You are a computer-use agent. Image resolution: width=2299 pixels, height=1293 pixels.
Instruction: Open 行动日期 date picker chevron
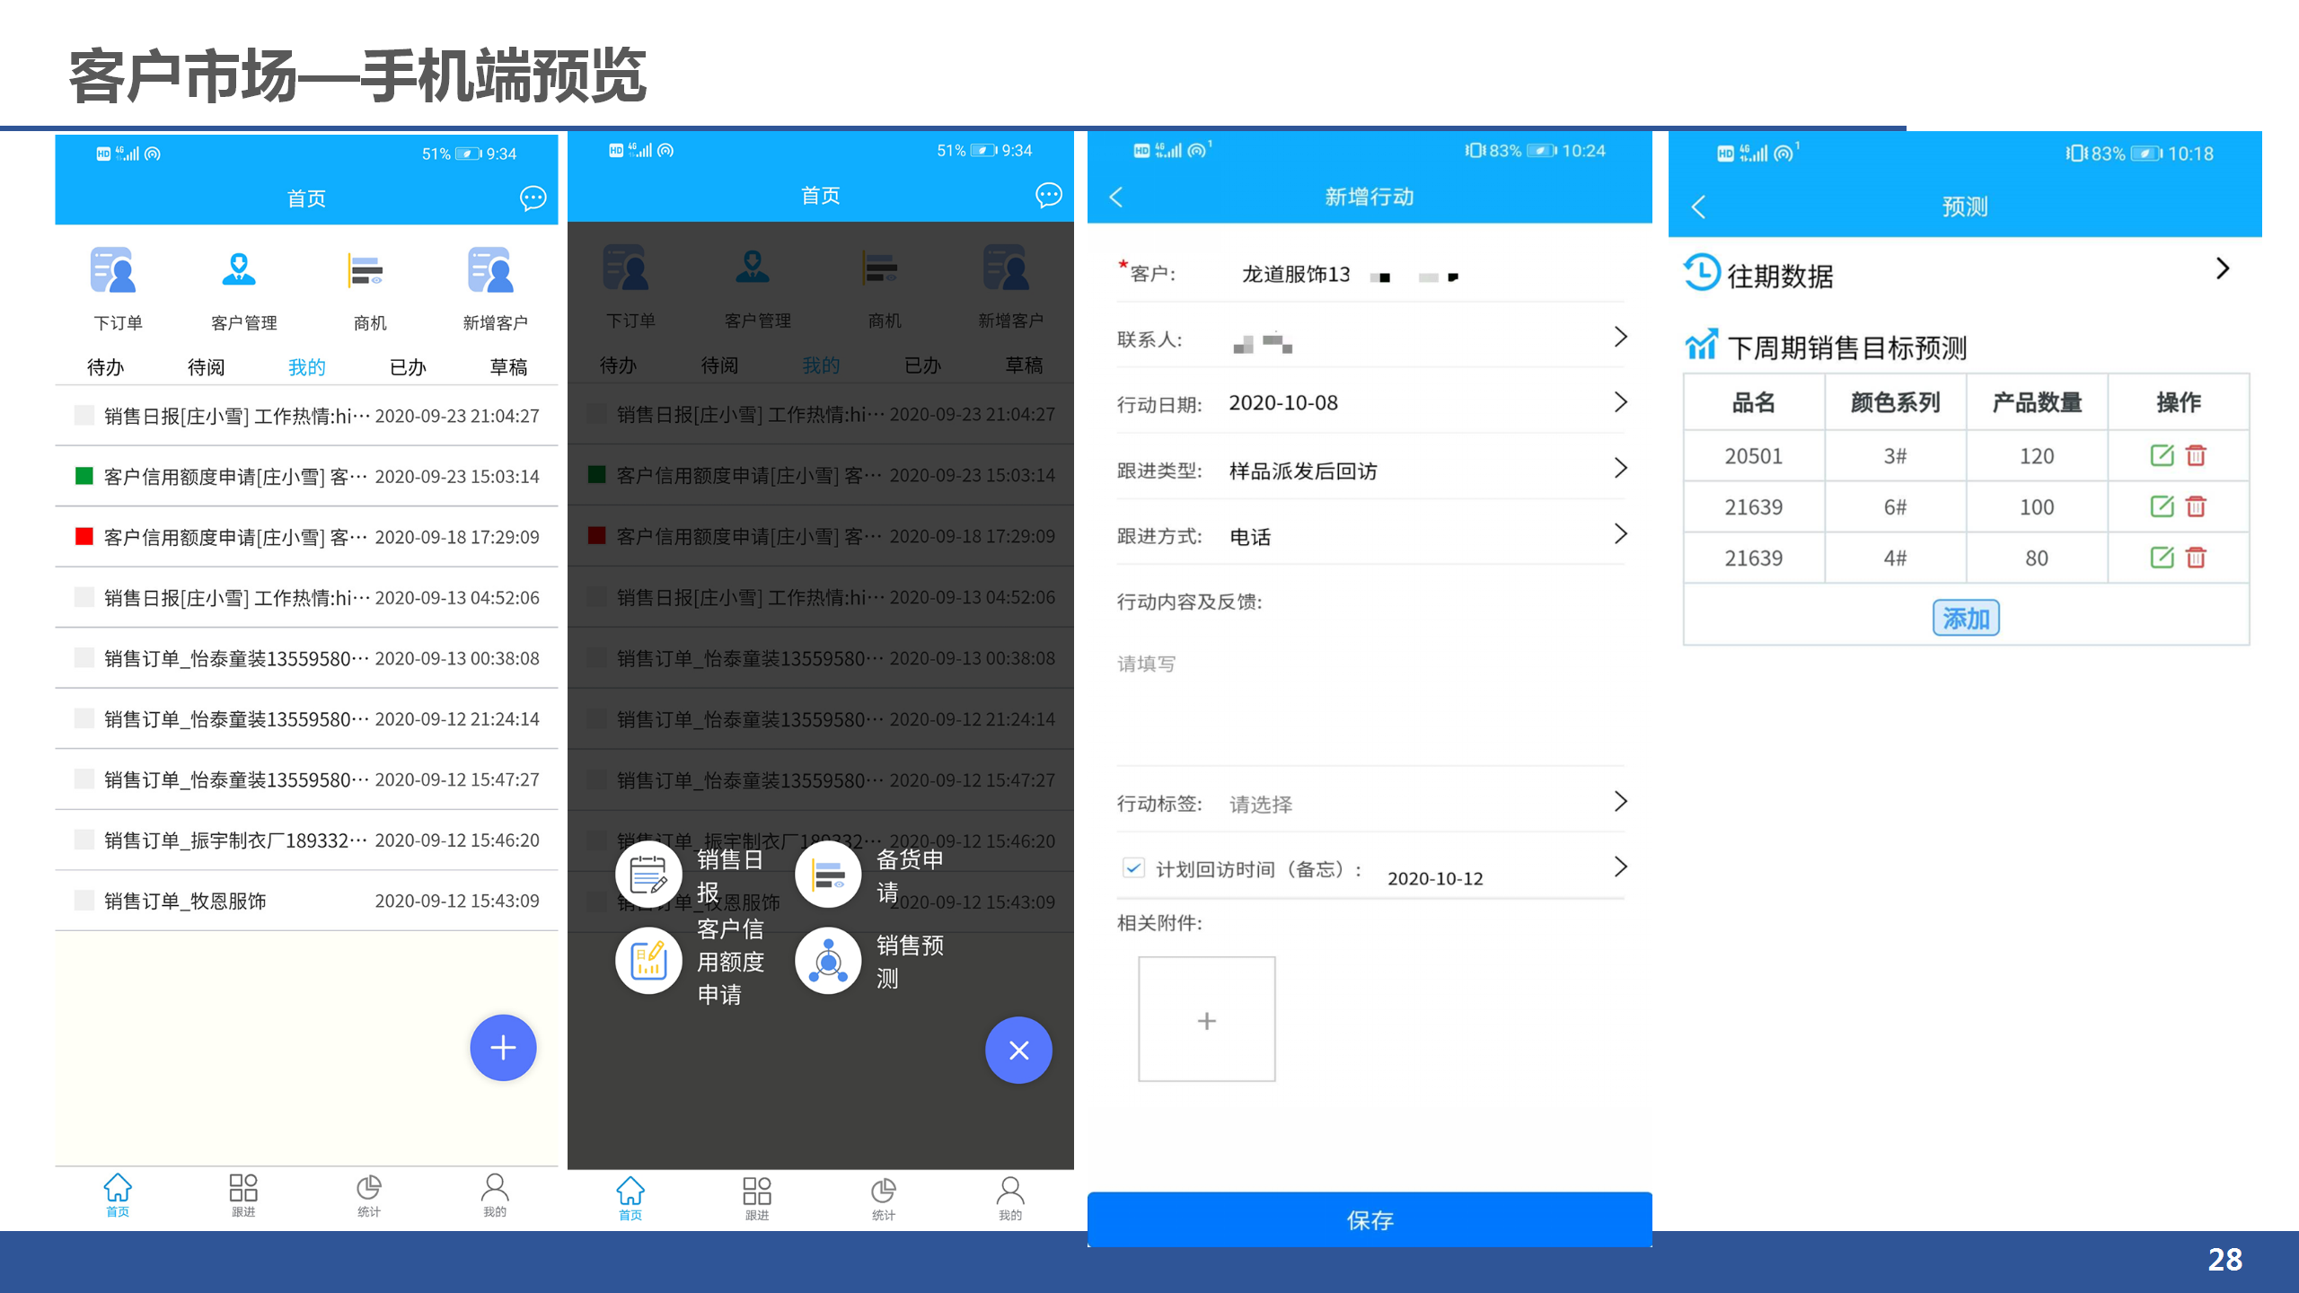pos(1621,402)
